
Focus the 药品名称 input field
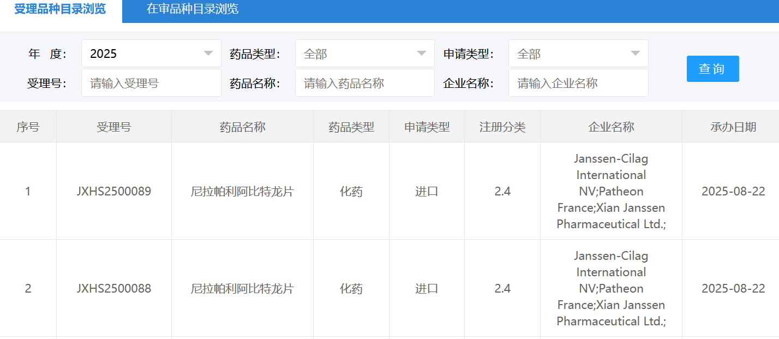(x=364, y=83)
